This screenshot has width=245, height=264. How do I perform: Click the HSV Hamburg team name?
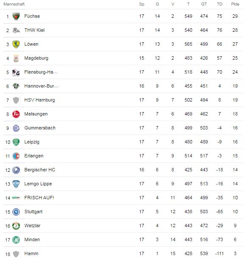(x=40, y=100)
